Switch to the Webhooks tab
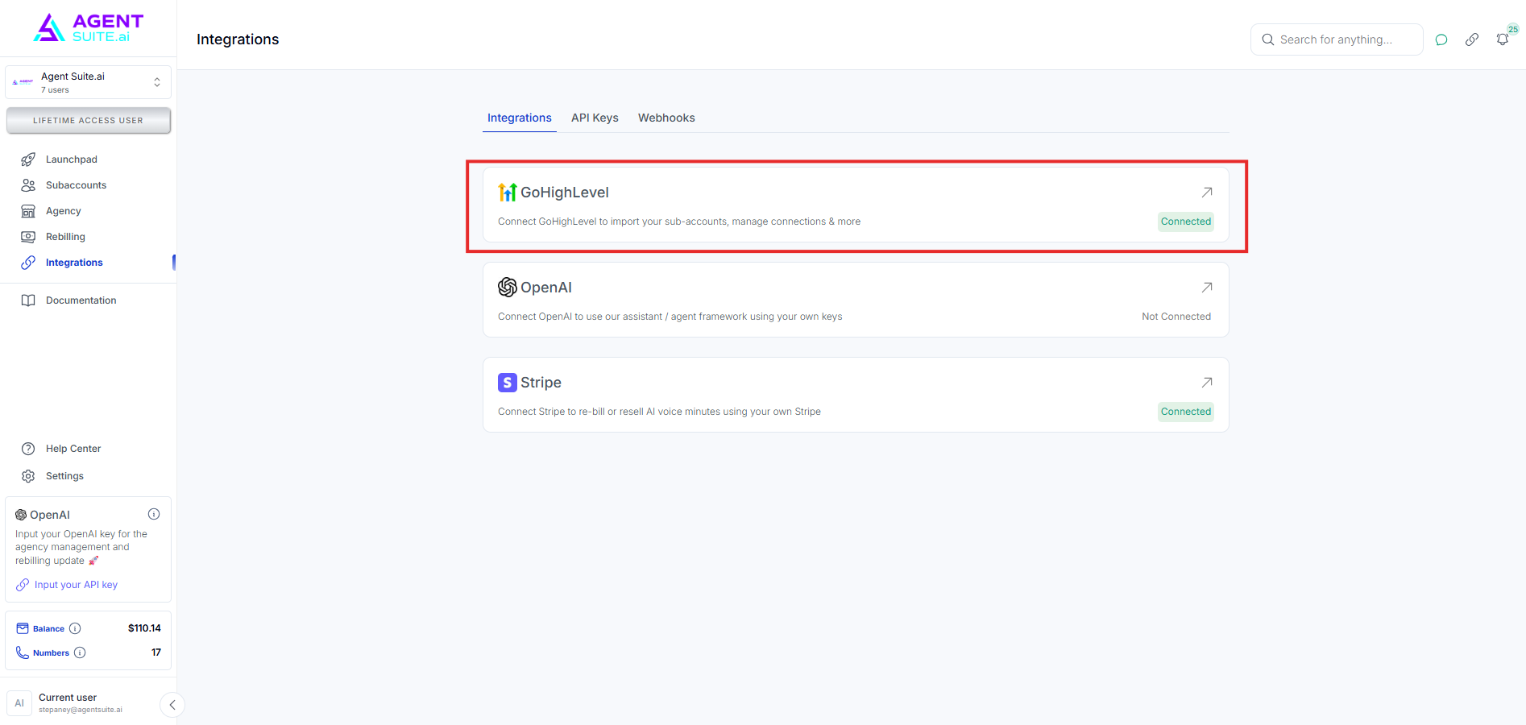This screenshot has width=1526, height=725. point(666,118)
